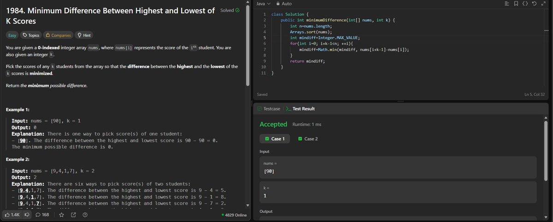This screenshot has height=222, width=553.
Task: Click the Example 2: heading
Action: click(x=18, y=159)
